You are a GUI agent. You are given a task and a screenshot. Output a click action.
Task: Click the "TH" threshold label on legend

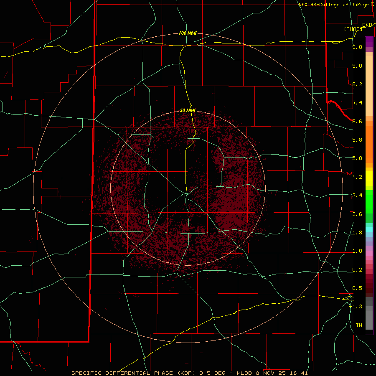tap(359, 325)
